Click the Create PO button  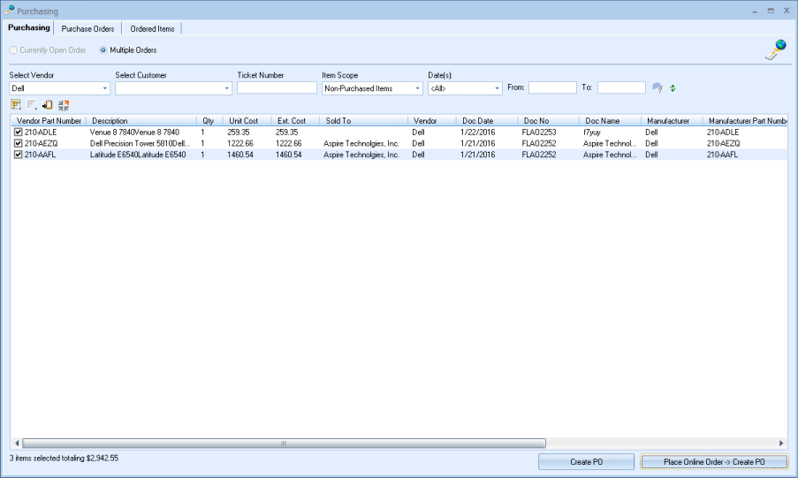(586, 462)
